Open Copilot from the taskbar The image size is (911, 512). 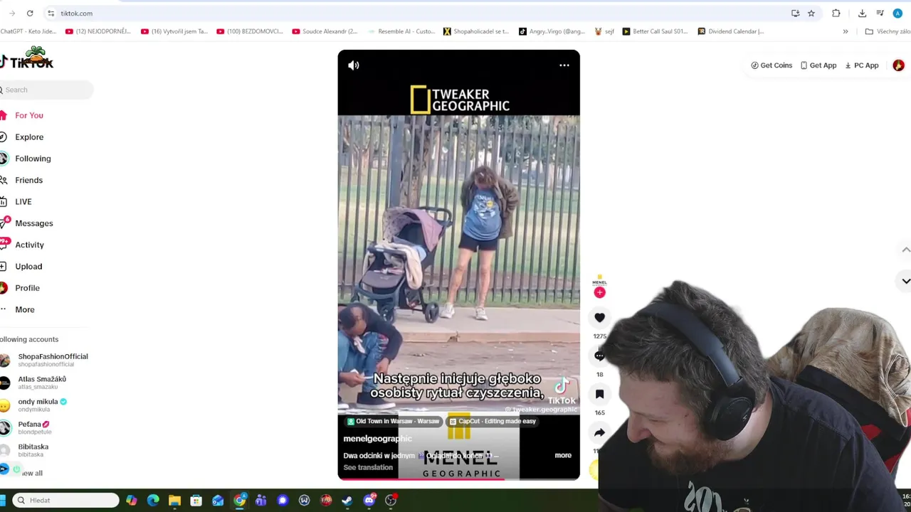pos(131,501)
